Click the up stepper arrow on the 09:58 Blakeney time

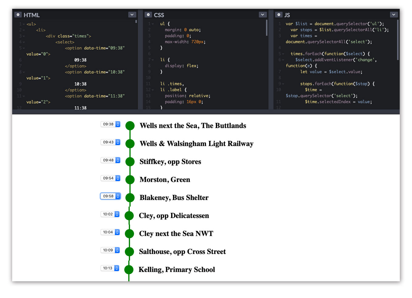(118, 195)
